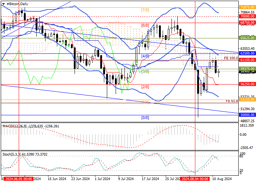The image size is (257, 183).
Task: Select the 71875.00 orange price label
Action: pyautogui.click(x=247, y=7)
